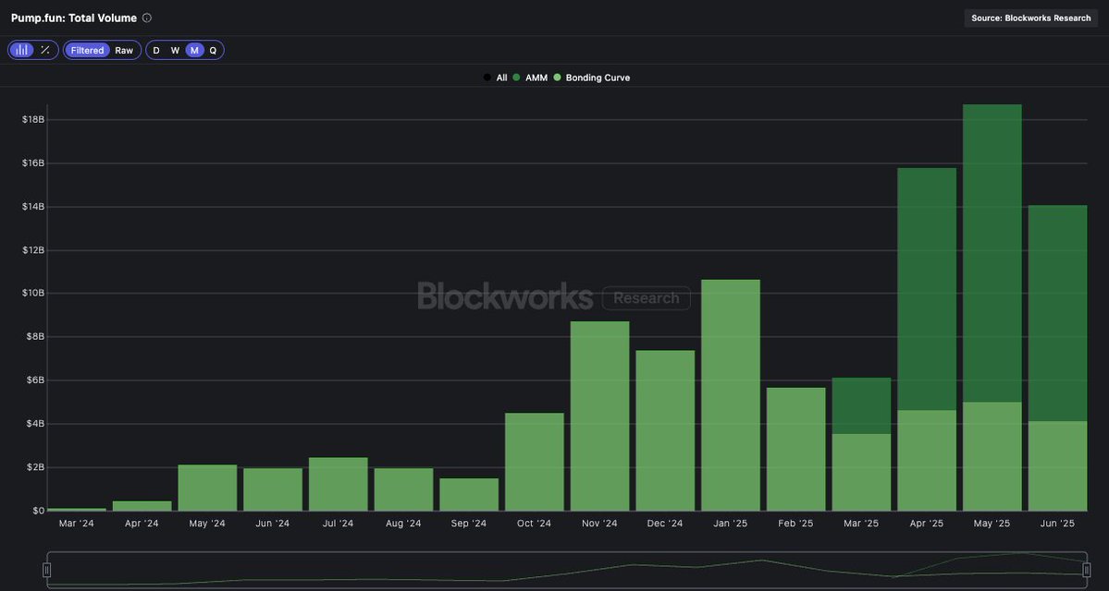Click the Mar '24 x-axis label
Image resolution: width=1109 pixels, height=591 pixels.
[77, 524]
